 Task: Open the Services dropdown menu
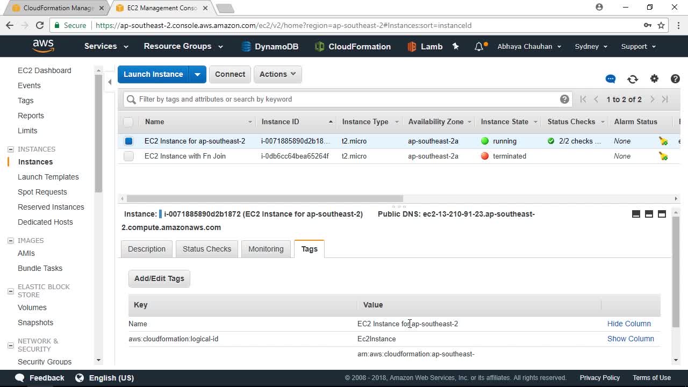[106, 46]
